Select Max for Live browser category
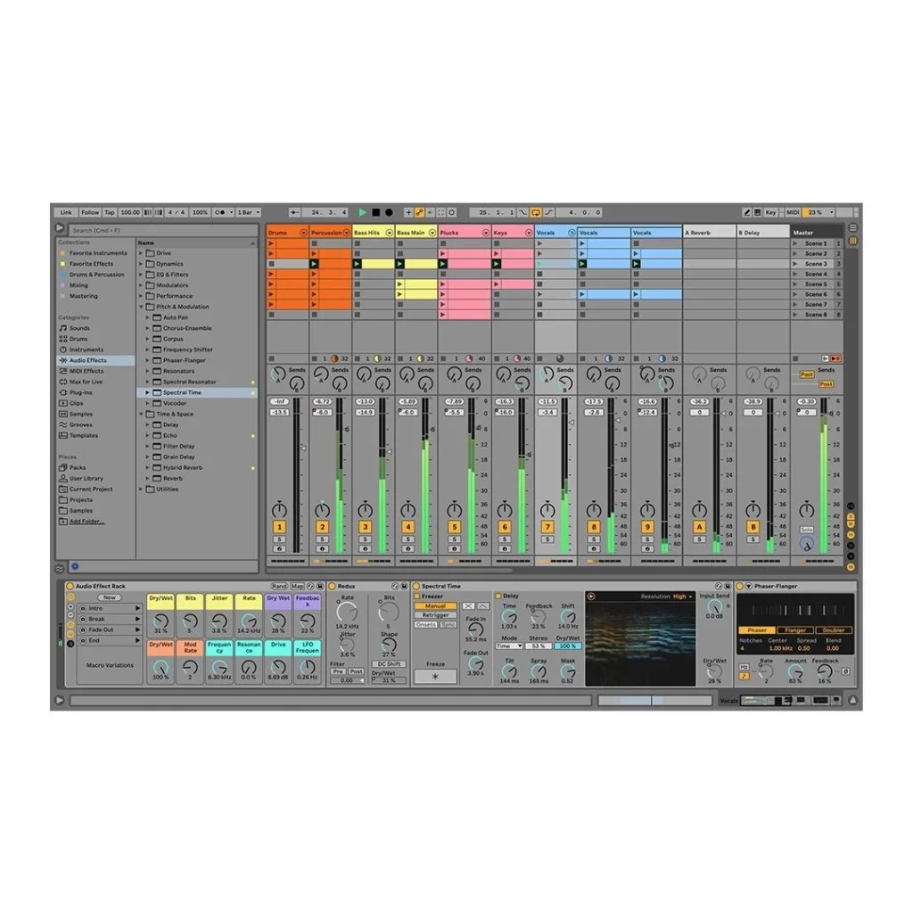Screen dimensions: 913x913 pos(86,382)
